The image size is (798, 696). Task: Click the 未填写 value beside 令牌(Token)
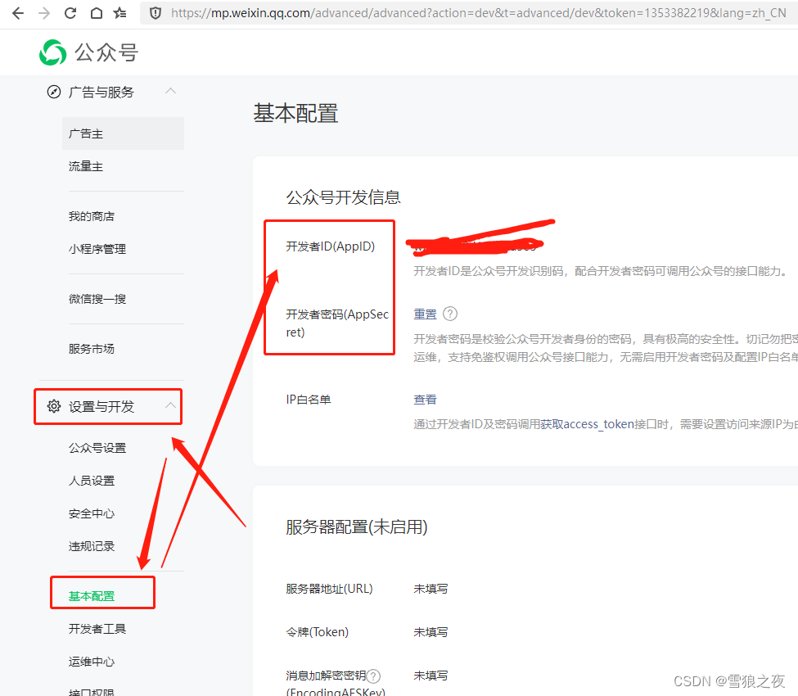(431, 632)
